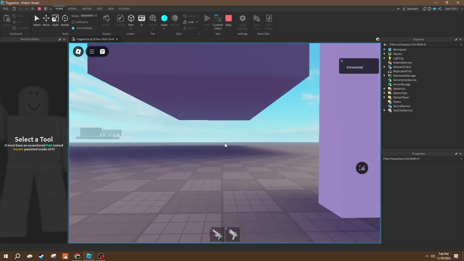The height and width of the screenshot is (261, 464).
Task: Uncheck Join Surfaces option
Action: click(x=73, y=28)
